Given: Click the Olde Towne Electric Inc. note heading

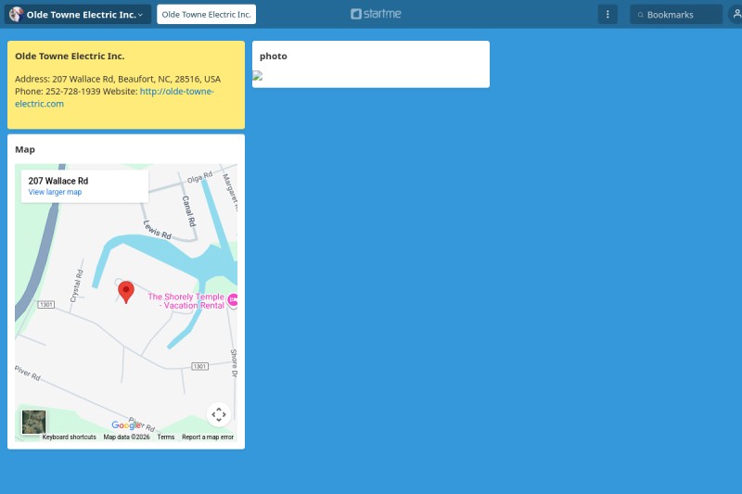Looking at the screenshot, I should point(70,56).
